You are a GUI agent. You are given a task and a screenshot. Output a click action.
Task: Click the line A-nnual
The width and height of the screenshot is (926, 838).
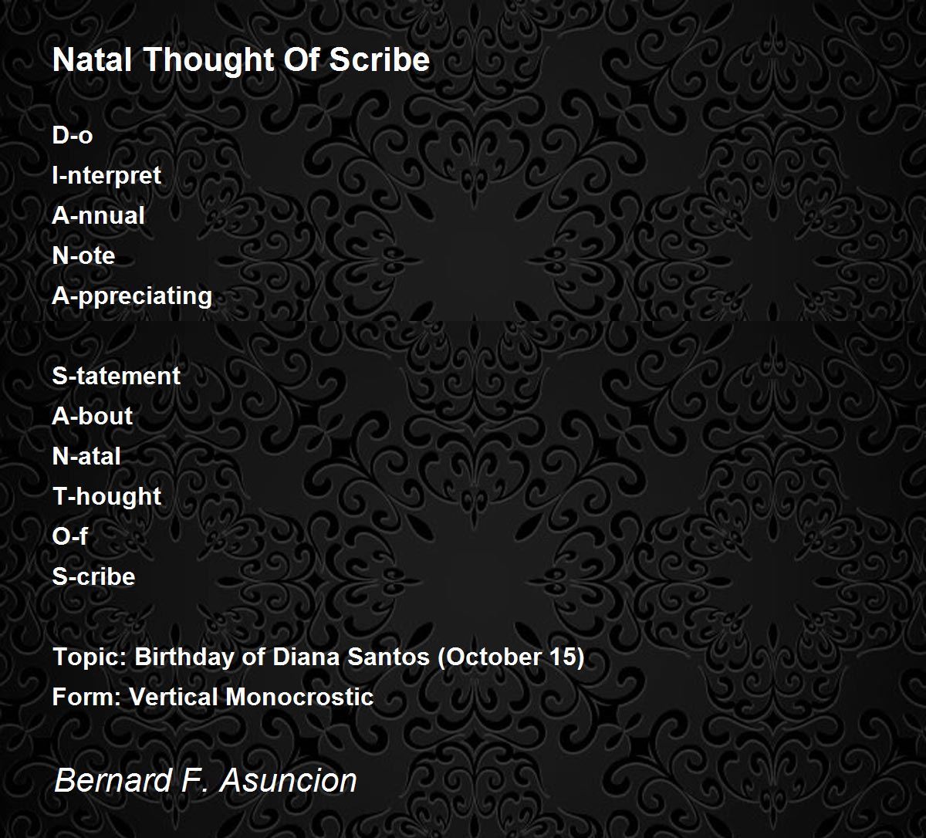pyautogui.click(x=99, y=215)
